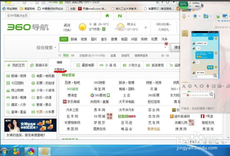Click the send file folder icon in chat window
This screenshot has height=156, width=230.
tap(206, 16)
